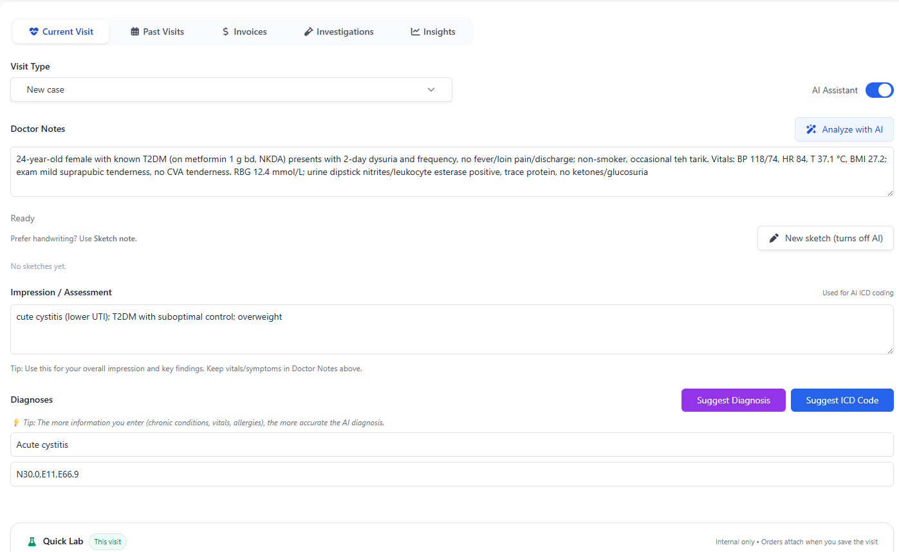Select the ICD code field containing N30.0
Viewport: 899px width, 552px height.
tap(450, 474)
